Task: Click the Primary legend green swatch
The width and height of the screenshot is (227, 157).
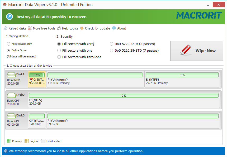Action: 9,141
